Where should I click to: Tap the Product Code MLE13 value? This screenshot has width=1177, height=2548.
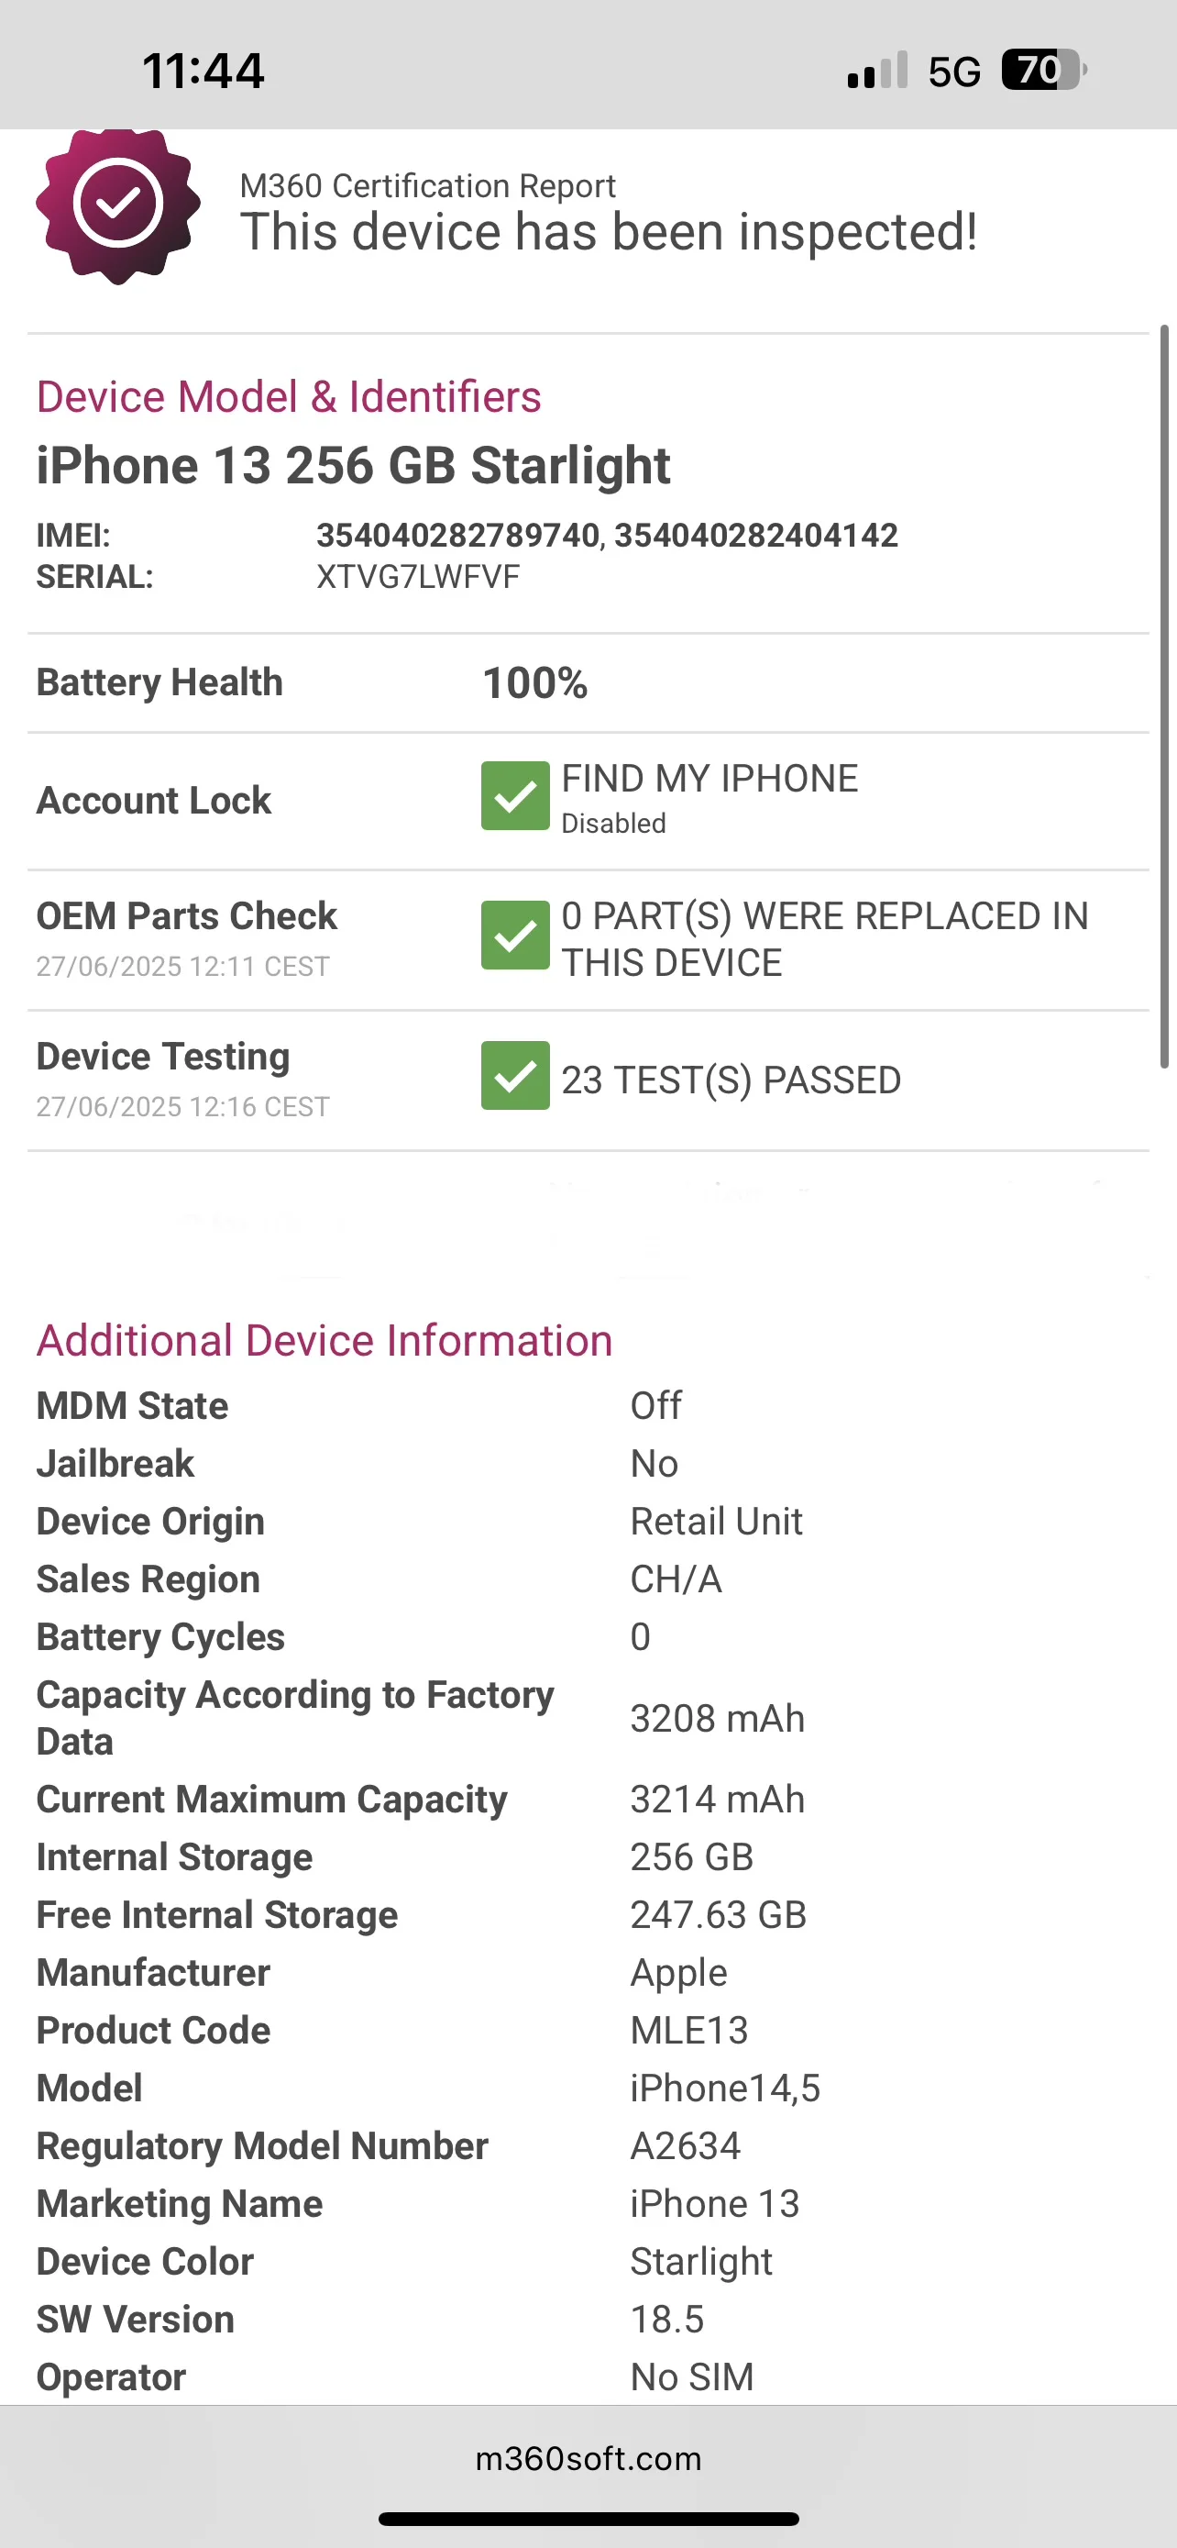click(688, 2031)
